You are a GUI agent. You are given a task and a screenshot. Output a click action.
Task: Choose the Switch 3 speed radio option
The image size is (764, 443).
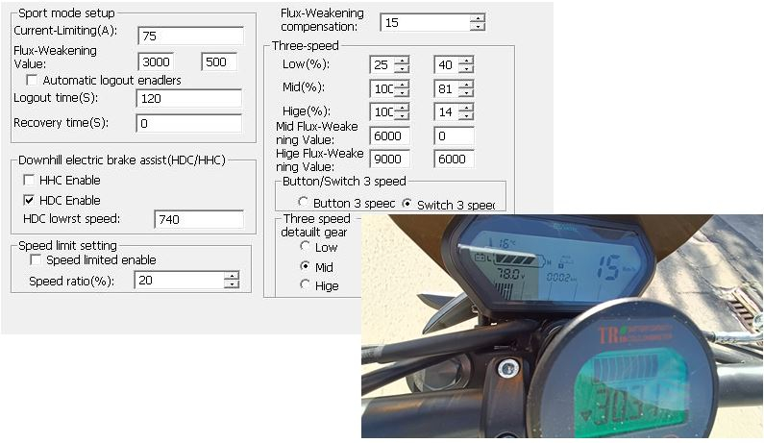click(407, 204)
